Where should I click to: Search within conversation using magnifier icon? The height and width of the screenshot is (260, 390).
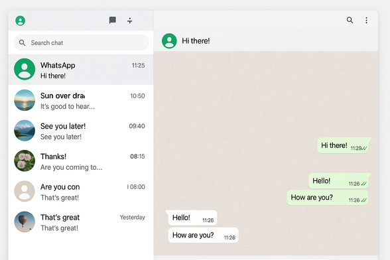[x=350, y=20]
